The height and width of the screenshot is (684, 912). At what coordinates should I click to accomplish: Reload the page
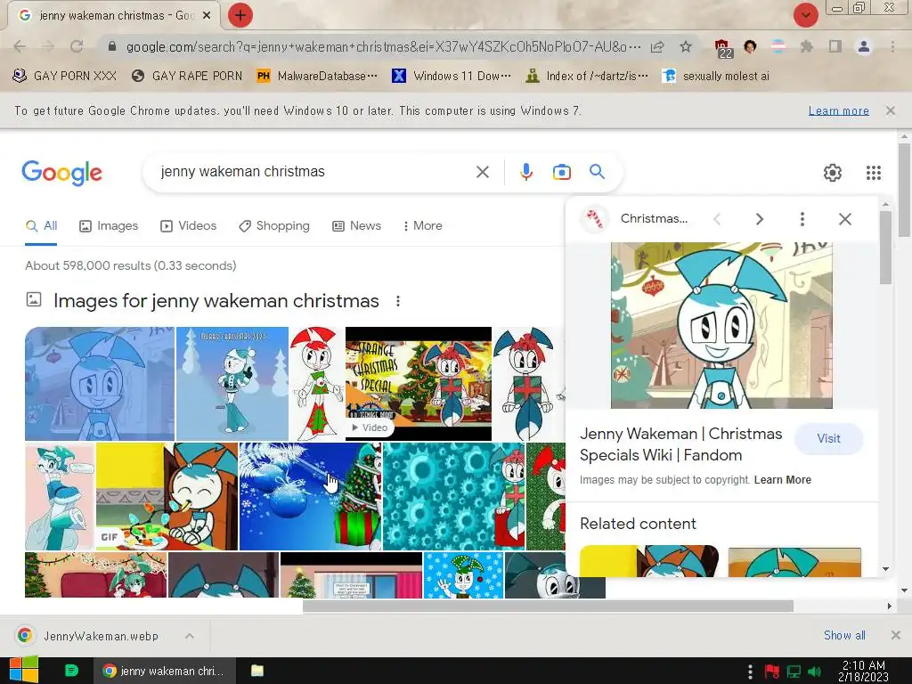coord(77,46)
